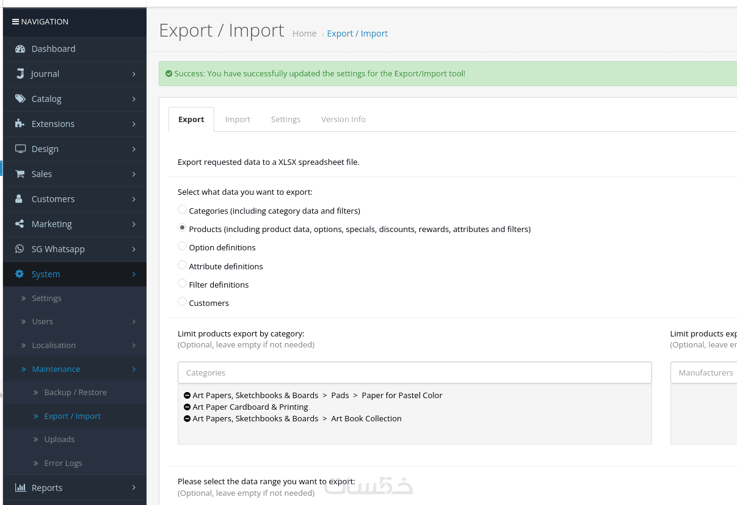
Task: Expand the Journal menu chevron
Action: (x=134, y=74)
